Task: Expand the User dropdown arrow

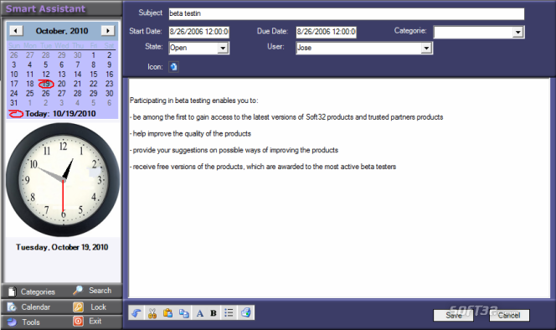Action: point(426,48)
